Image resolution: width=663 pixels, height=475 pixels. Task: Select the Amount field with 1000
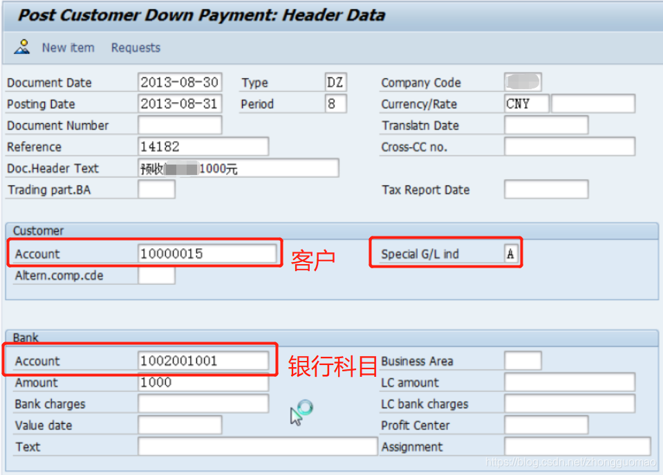point(203,382)
